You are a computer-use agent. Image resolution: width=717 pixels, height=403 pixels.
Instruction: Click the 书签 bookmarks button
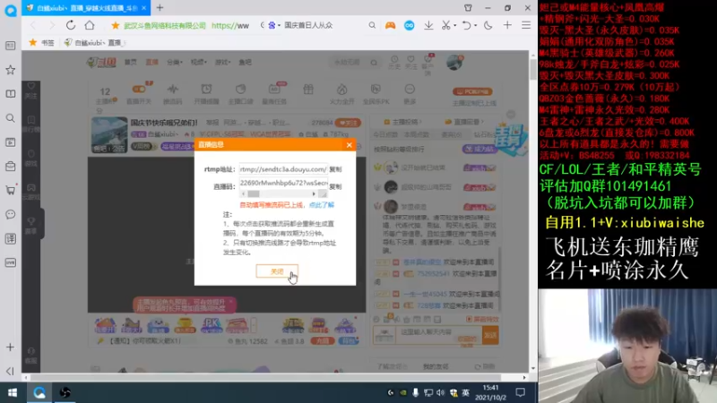pyautogui.click(x=41, y=42)
